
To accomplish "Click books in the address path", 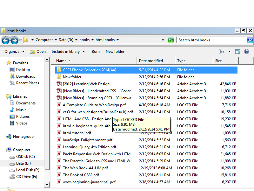I will pos(84,40).
